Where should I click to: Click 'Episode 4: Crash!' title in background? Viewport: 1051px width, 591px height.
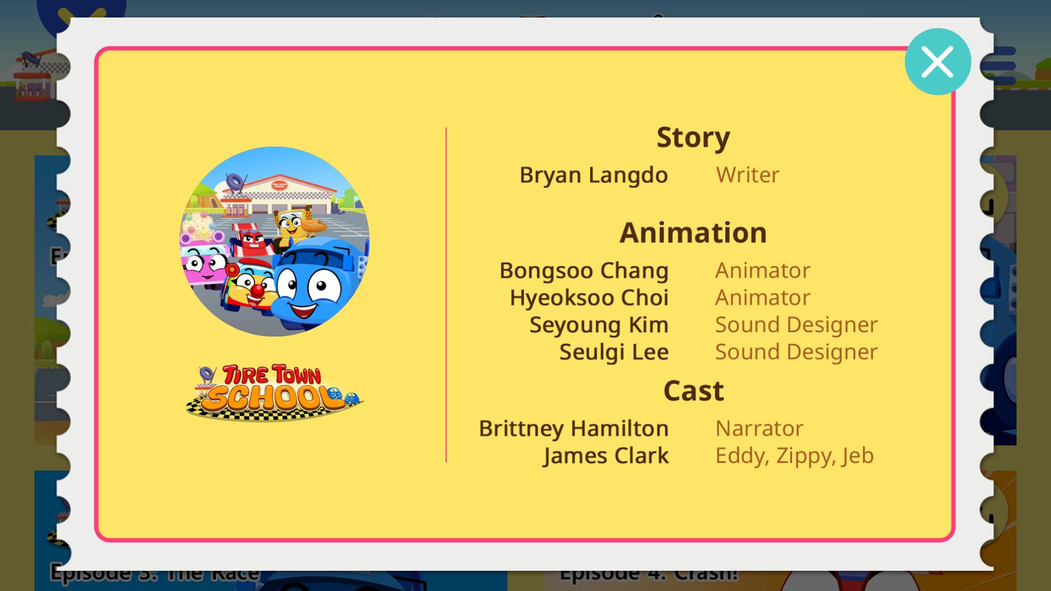[x=649, y=575]
